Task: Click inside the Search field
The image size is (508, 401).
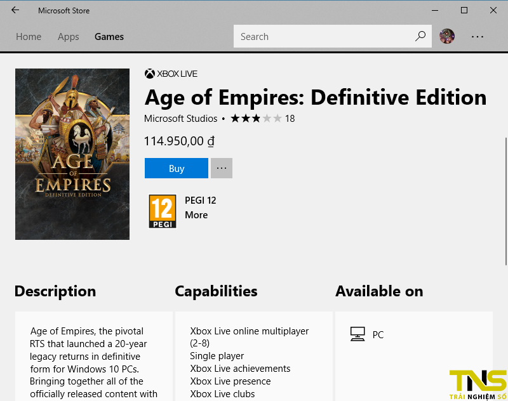Action: [x=332, y=36]
